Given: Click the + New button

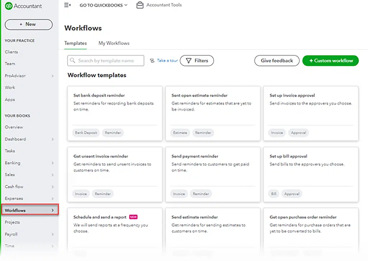Looking at the screenshot, I should [28, 24].
